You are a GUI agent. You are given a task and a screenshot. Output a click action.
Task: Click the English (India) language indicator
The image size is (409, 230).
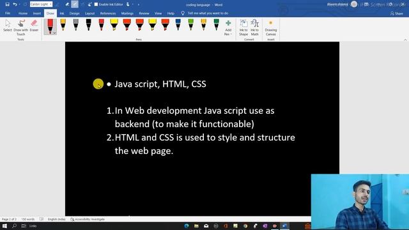pyautogui.click(x=57, y=219)
